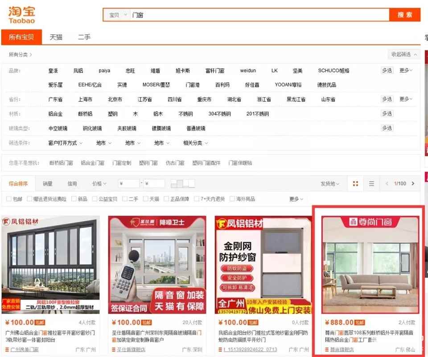The height and width of the screenshot is (357, 428).
Task: Tick the 天猫 filter checkbox
Action: tap(146, 199)
